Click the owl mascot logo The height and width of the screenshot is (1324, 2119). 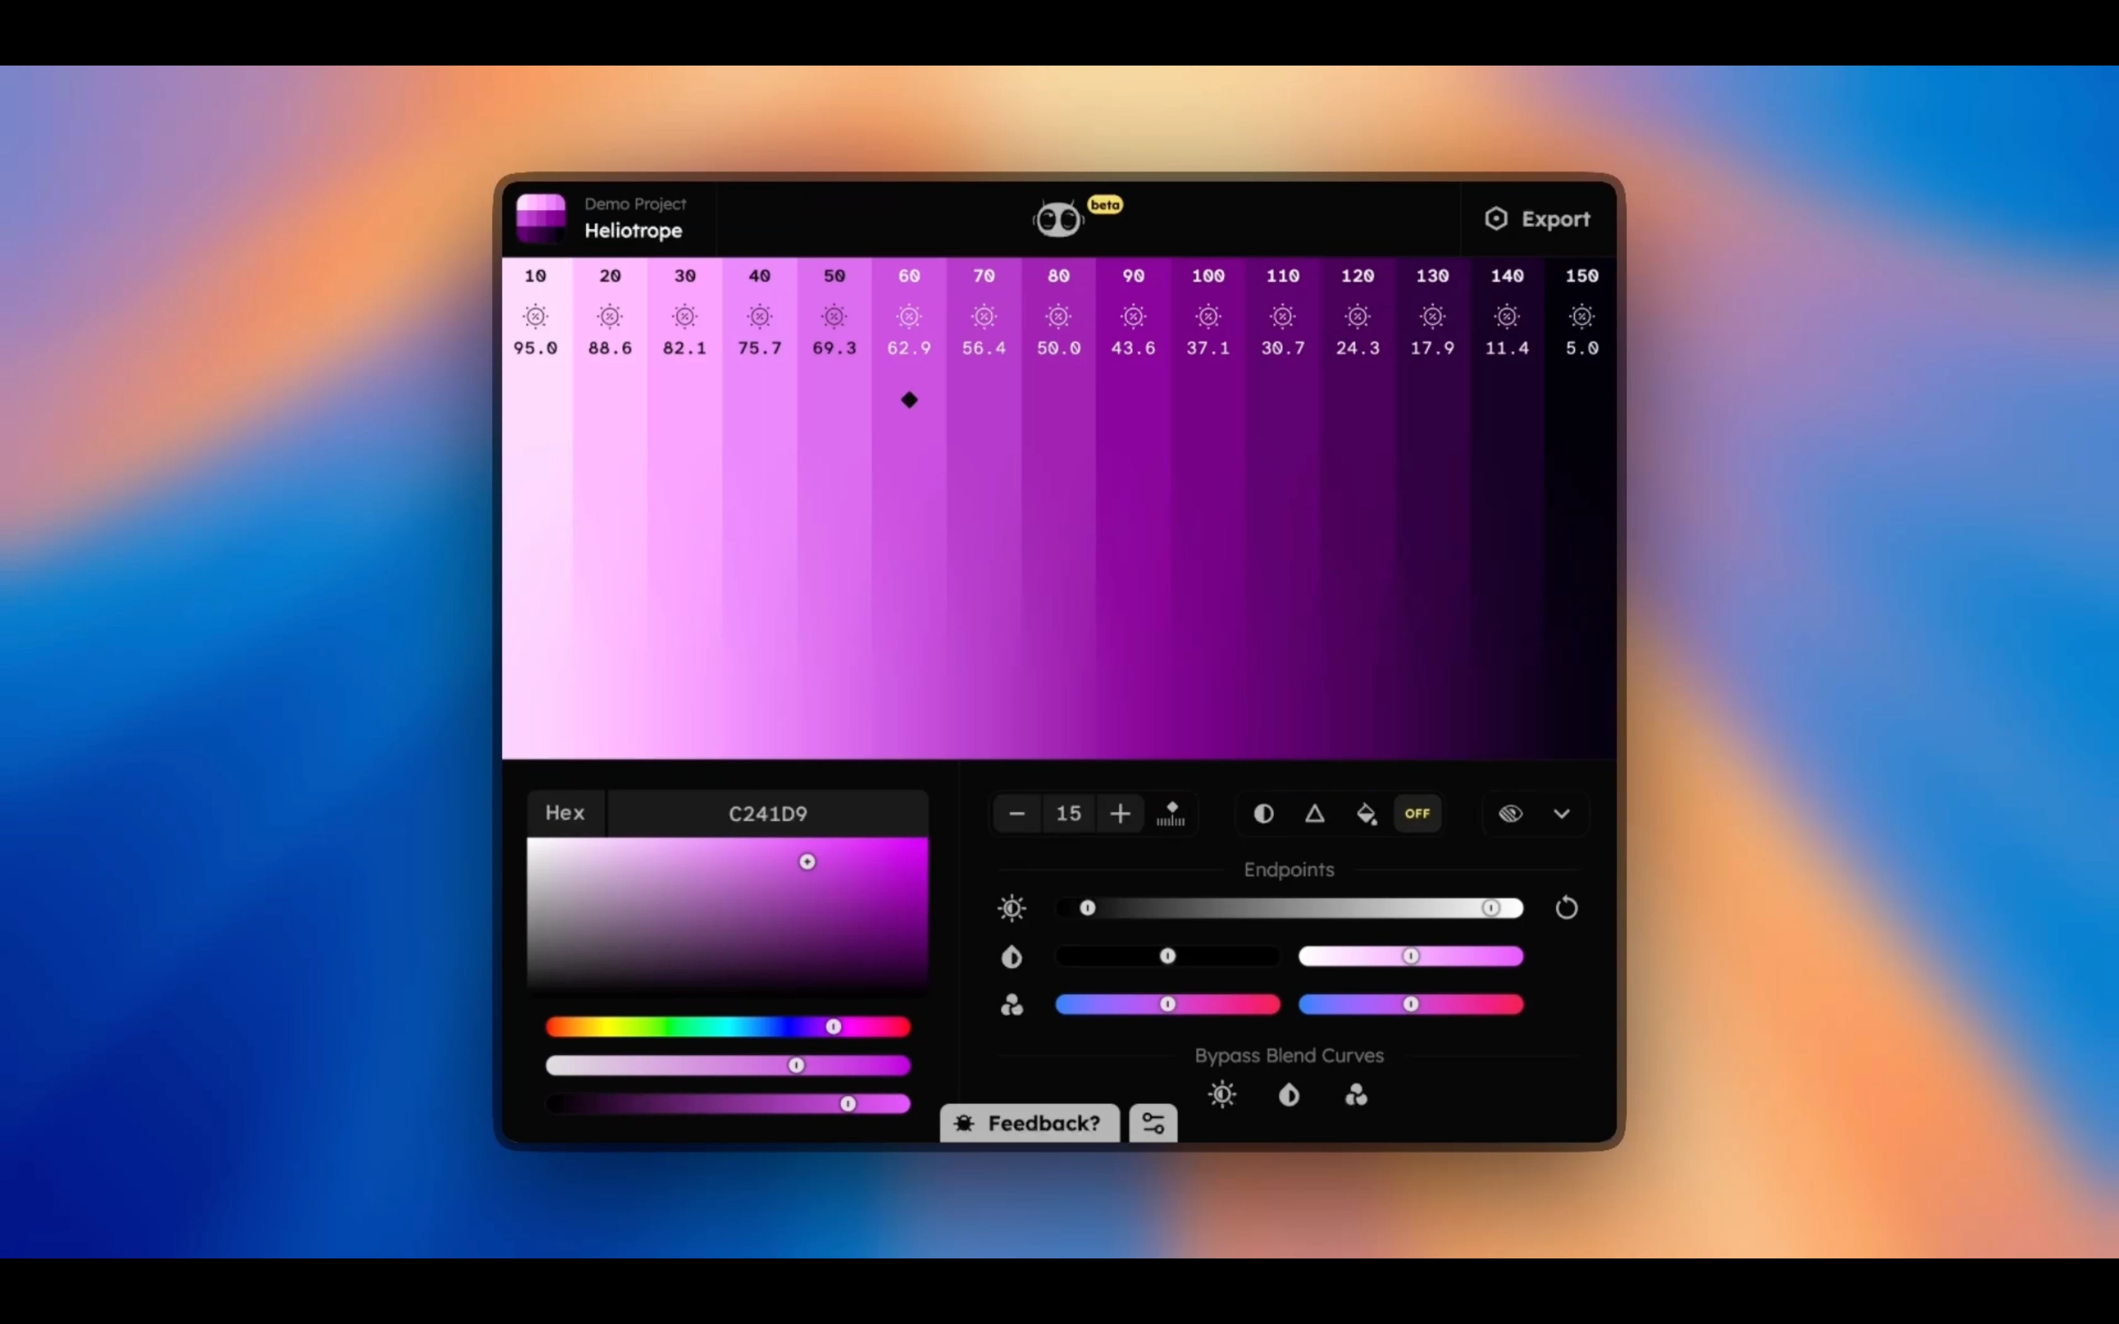[1058, 219]
